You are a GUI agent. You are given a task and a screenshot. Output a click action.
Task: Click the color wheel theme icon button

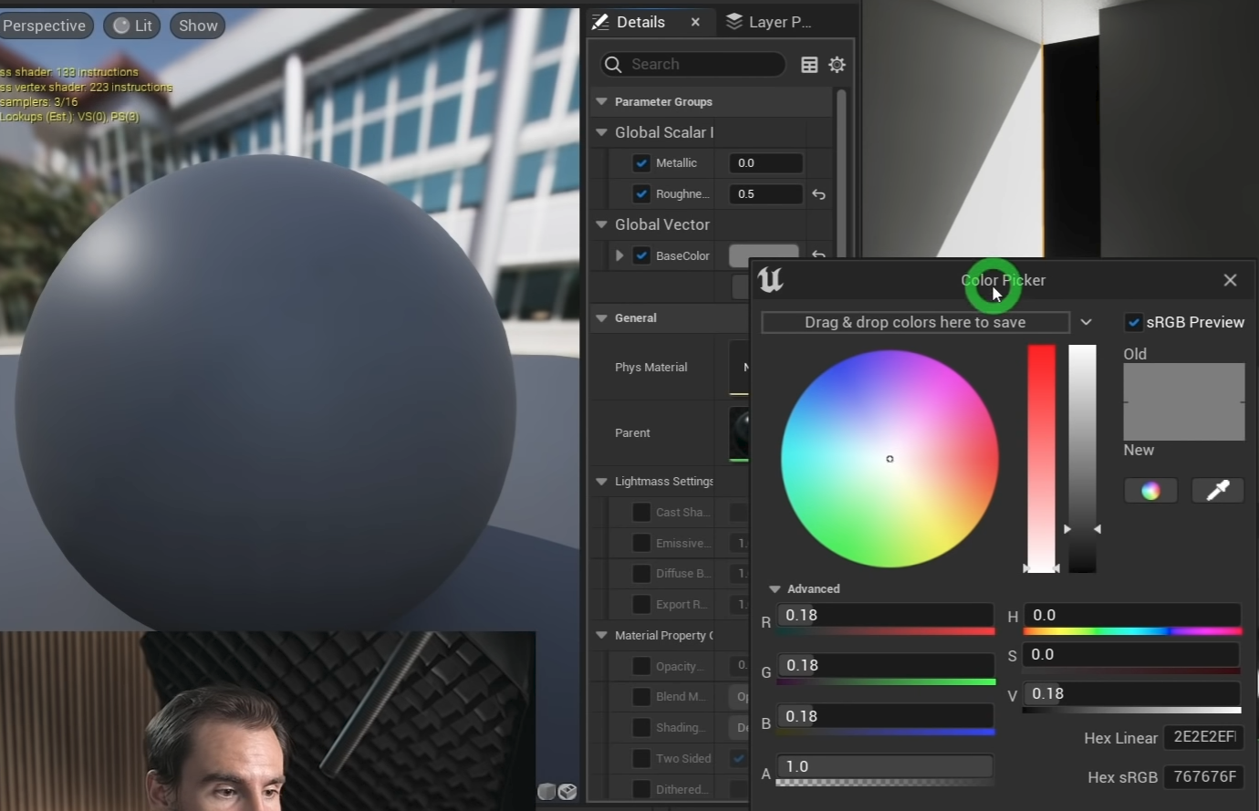click(1150, 491)
